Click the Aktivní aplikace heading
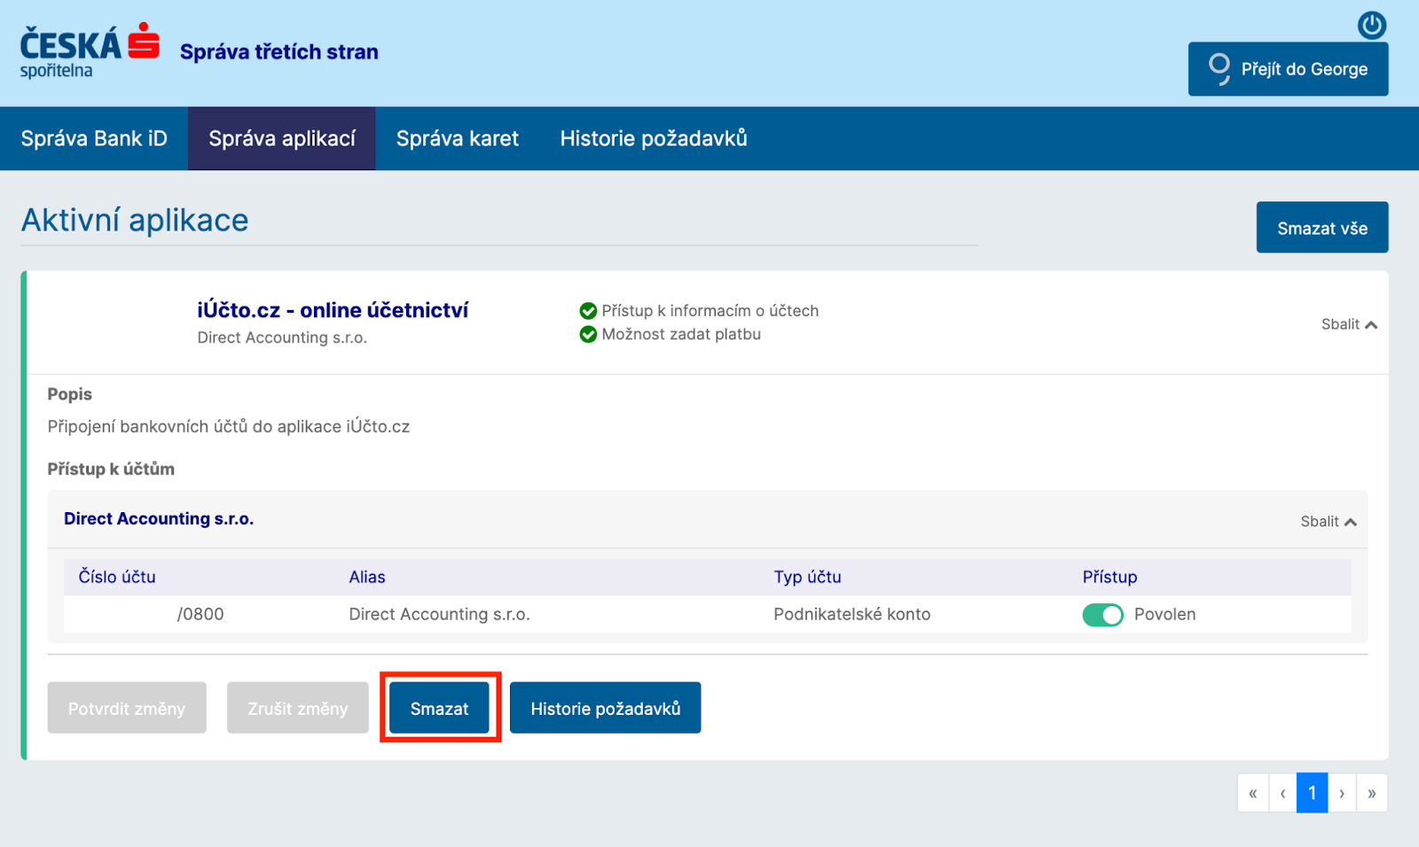1419x847 pixels. tap(135, 220)
